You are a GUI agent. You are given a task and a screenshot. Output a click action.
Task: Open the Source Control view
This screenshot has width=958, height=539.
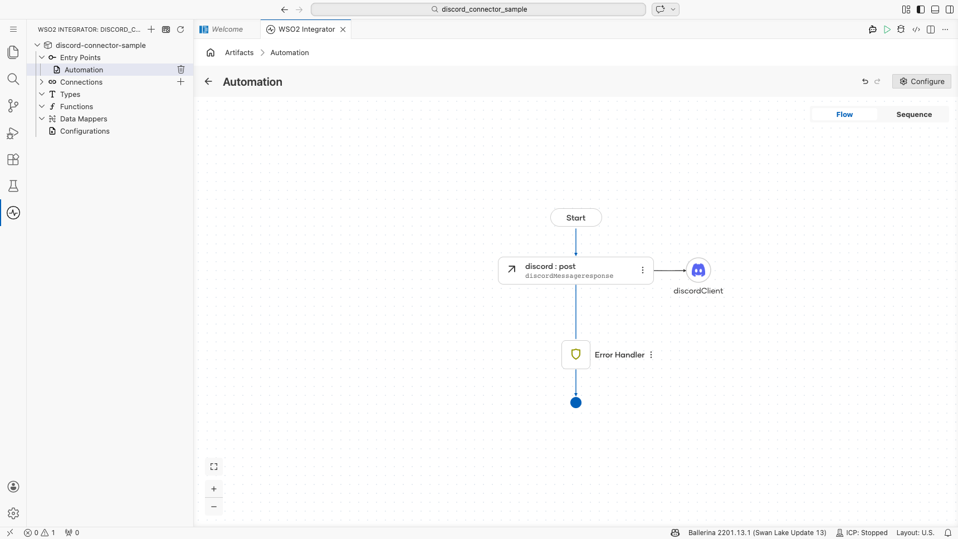pyautogui.click(x=13, y=106)
